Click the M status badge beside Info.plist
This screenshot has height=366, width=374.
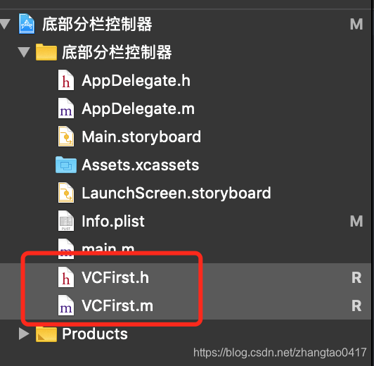(356, 221)
